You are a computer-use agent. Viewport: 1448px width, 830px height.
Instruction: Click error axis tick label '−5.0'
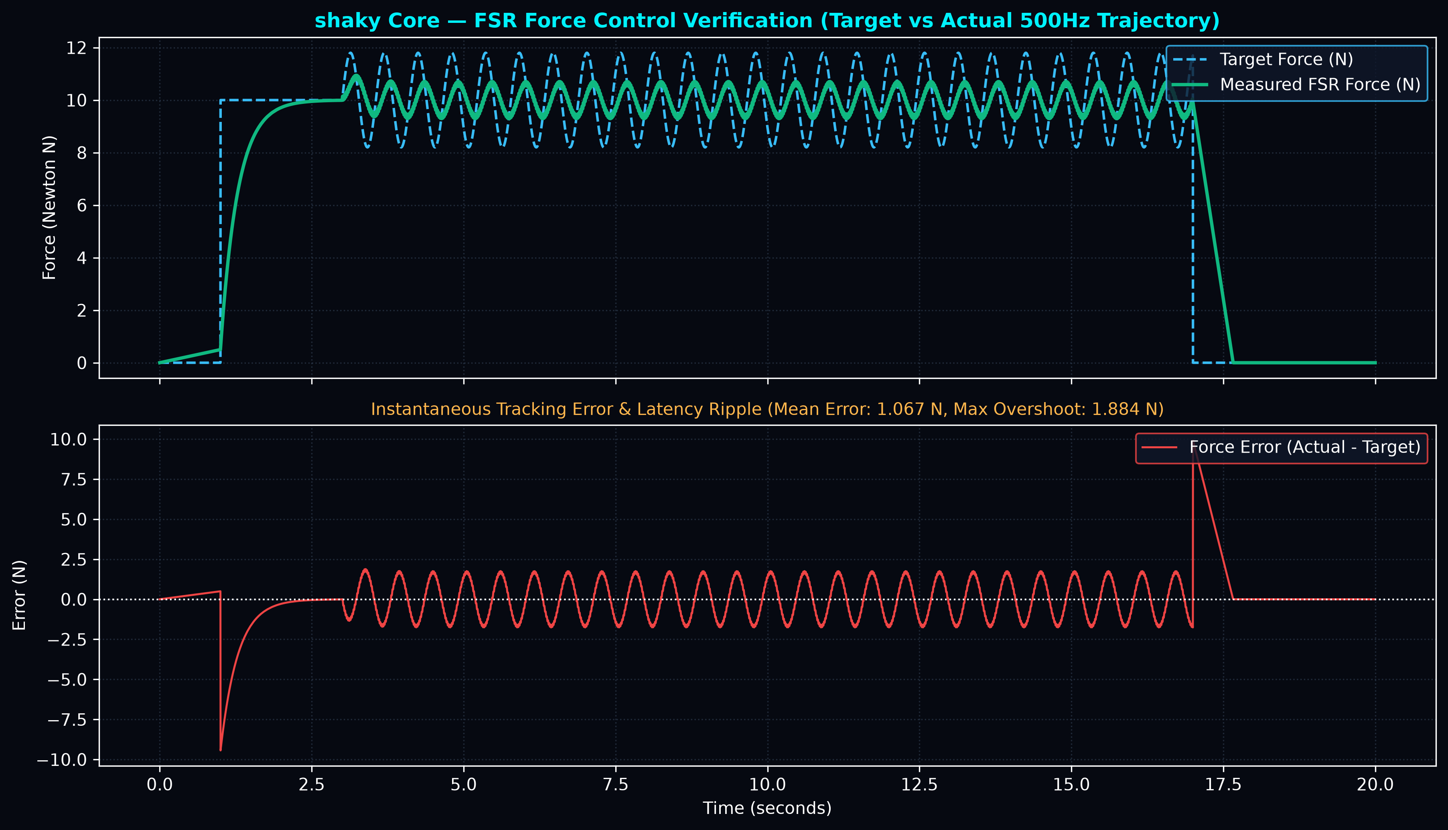[x=67, y=680]
